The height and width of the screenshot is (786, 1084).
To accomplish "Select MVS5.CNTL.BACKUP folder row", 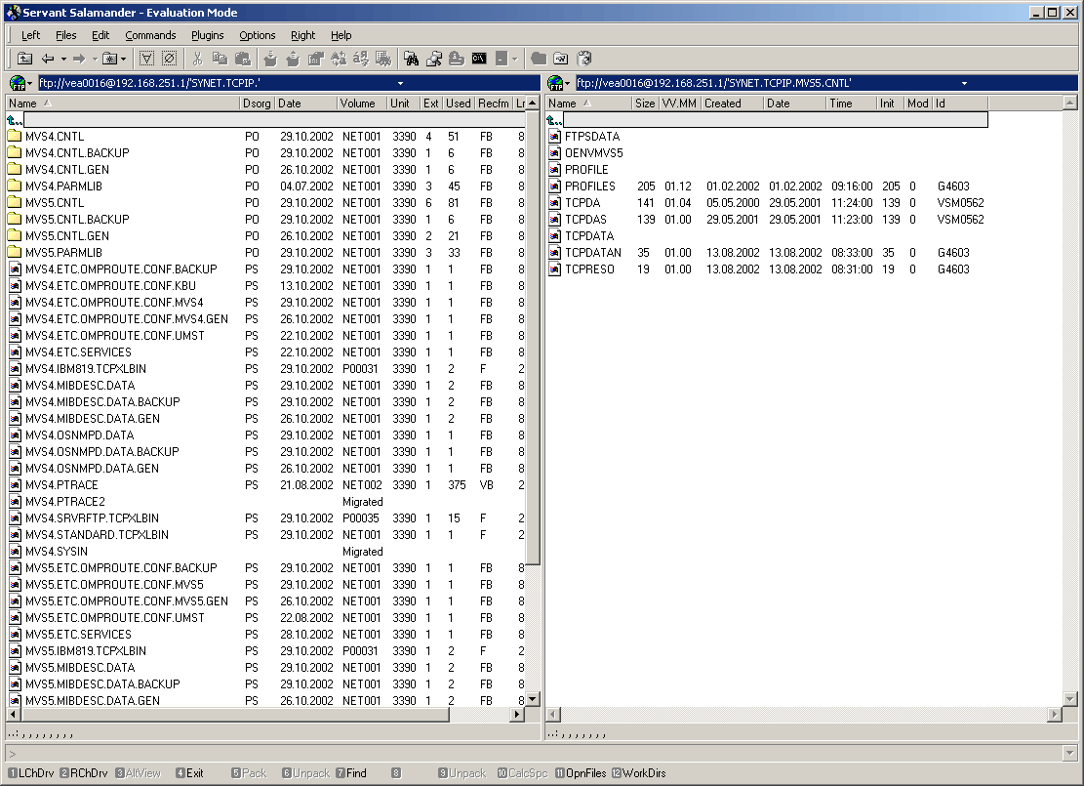I will 266,220.
